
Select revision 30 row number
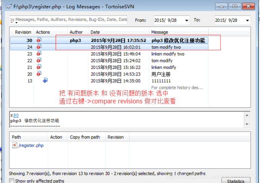click(29, 40)
